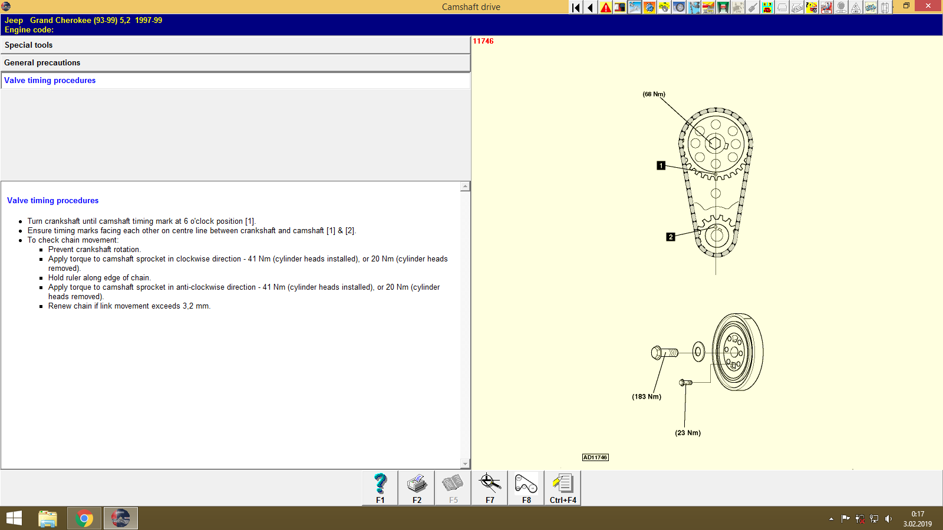Open Help using the F1 question mark button

click(x=379, y=488)
